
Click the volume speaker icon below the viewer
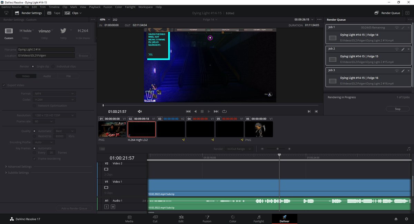point(140,111)
